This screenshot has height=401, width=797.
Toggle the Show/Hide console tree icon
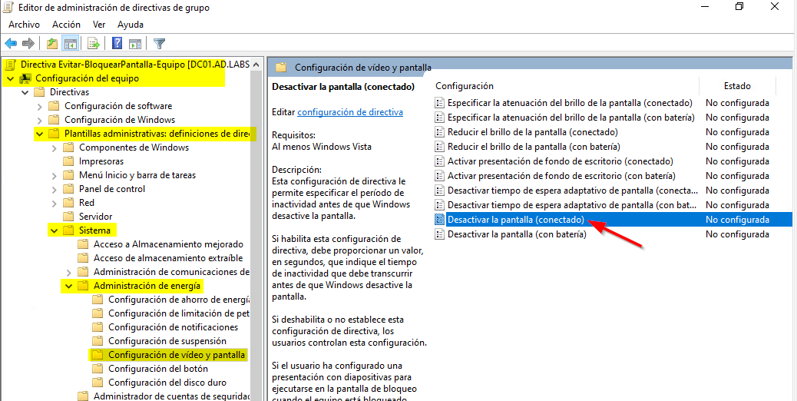[70, 43]
